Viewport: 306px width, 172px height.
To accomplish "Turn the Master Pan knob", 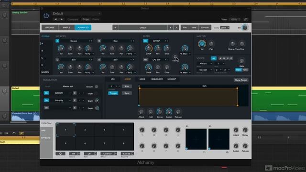I will pyautogui.click(x=211, y=43).
